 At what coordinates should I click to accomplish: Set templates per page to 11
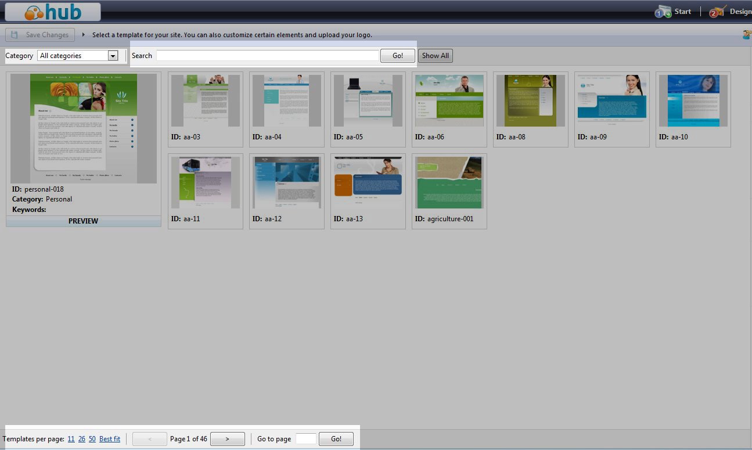(71, 439)
